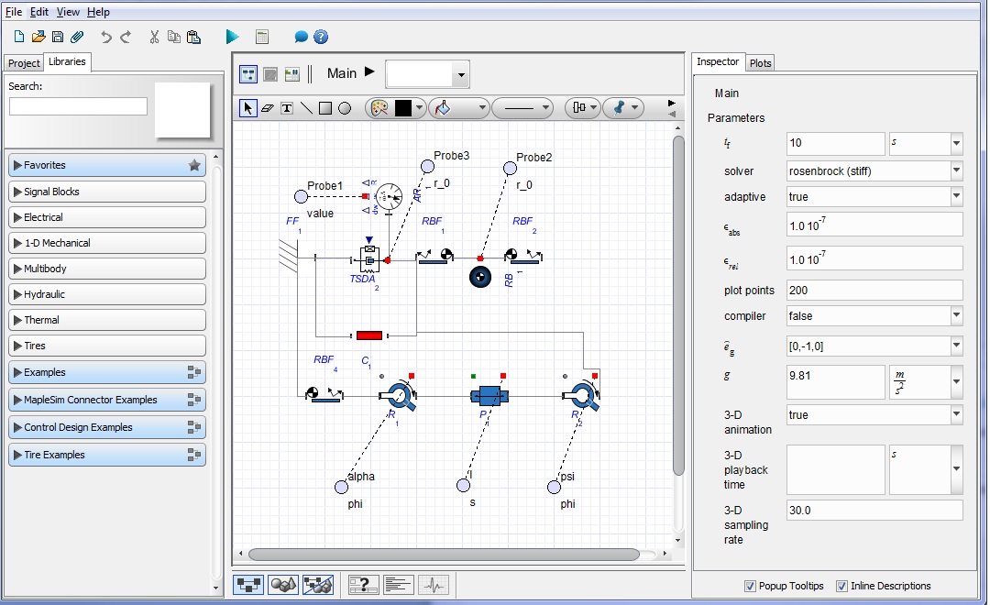This screenshot has width=990, height=605.
Task: Open the solver dropdown showing rosenbrock (stiff)
Action: click(x=956, y=170)
